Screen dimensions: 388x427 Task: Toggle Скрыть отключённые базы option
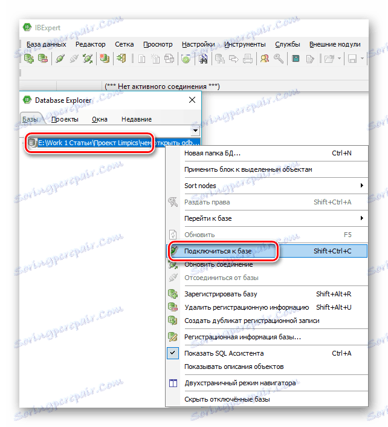pos(267,399)
